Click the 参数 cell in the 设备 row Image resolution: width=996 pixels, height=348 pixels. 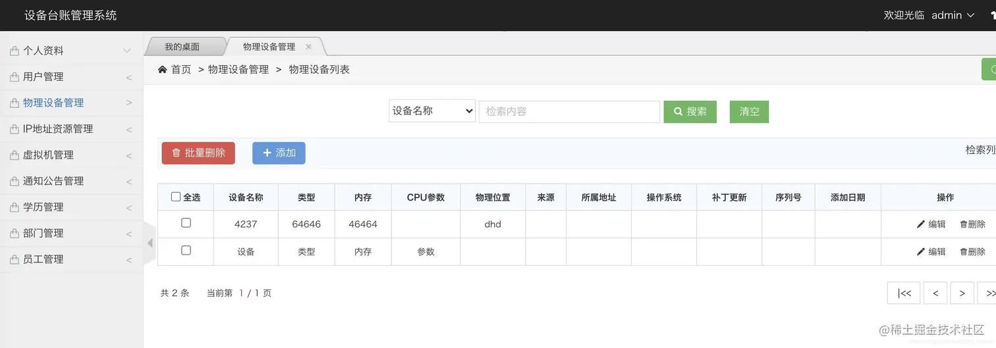(x=426, y=252)
